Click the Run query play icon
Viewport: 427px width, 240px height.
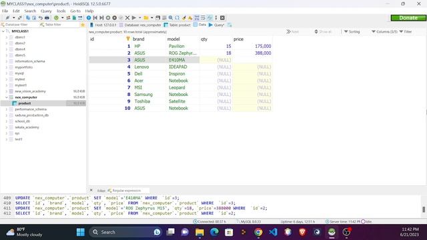133,18
